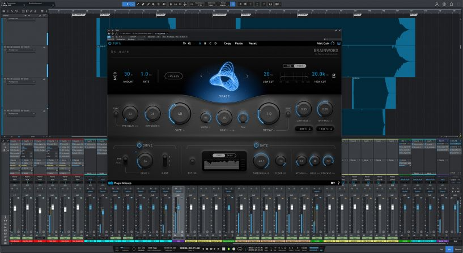Click the Drive amount knob
Viewport: 463px width, 253px height.
pos(145,161)
